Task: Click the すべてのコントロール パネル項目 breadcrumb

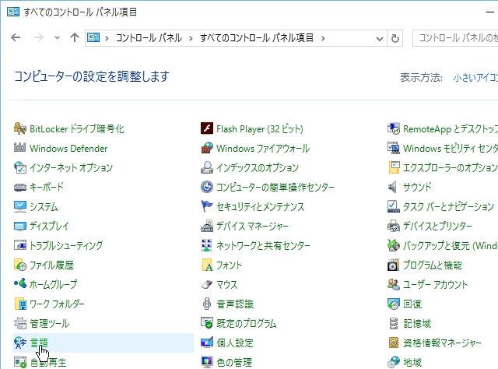Action: click(257, 38)
